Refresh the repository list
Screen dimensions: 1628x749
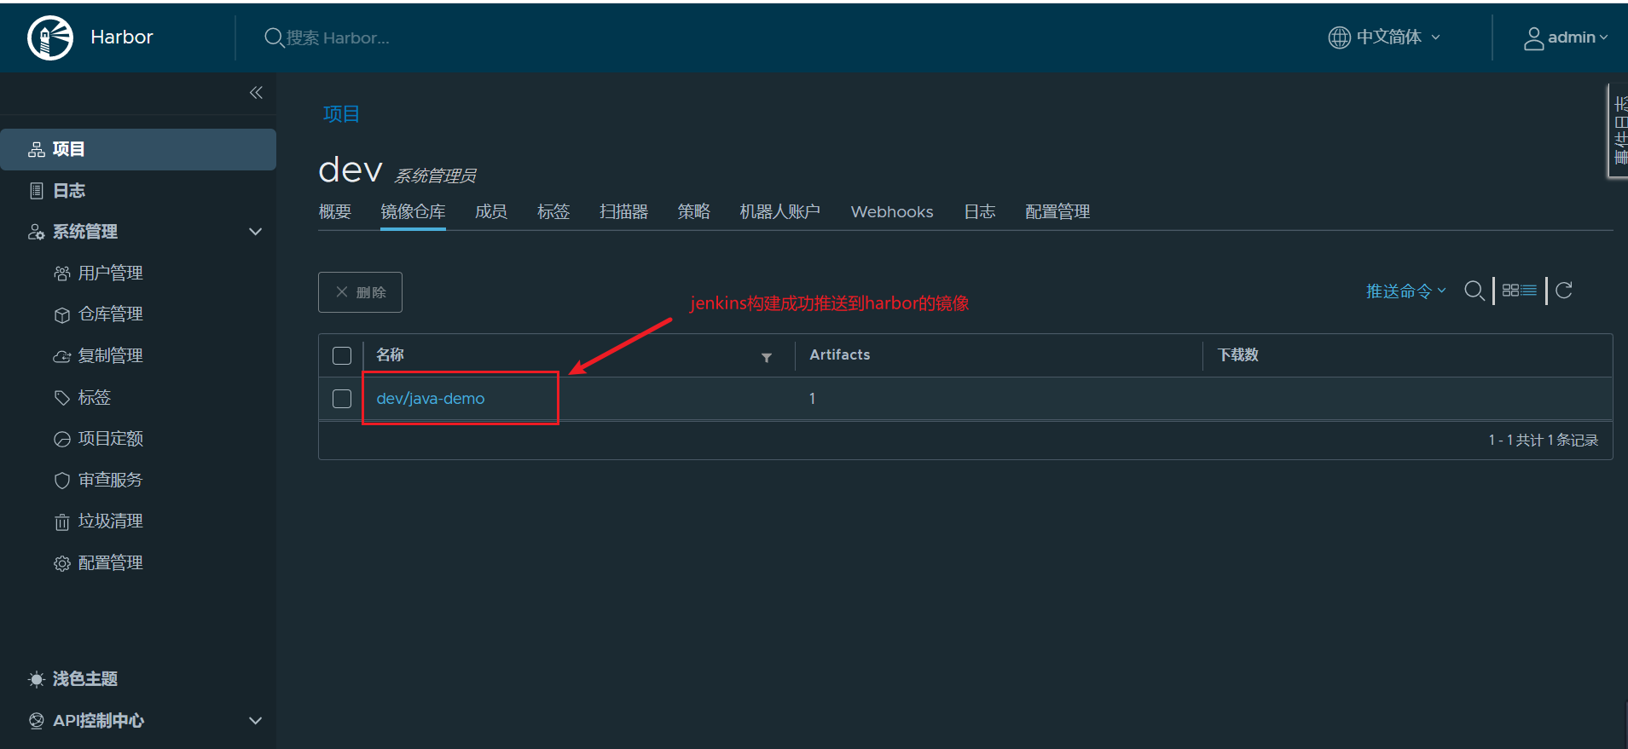1564,291
